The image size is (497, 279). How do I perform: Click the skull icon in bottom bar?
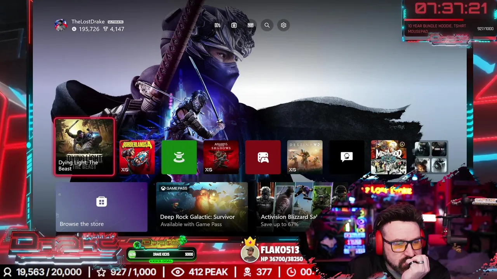click(x=247, y=272)
